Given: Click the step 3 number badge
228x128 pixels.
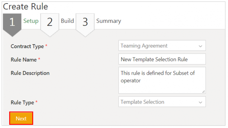Looking at the screenshot, I should pyautogui.click(x=85, y=22).
